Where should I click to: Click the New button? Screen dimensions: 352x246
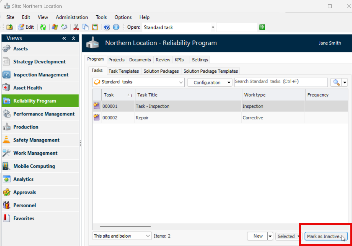(258, 236)
